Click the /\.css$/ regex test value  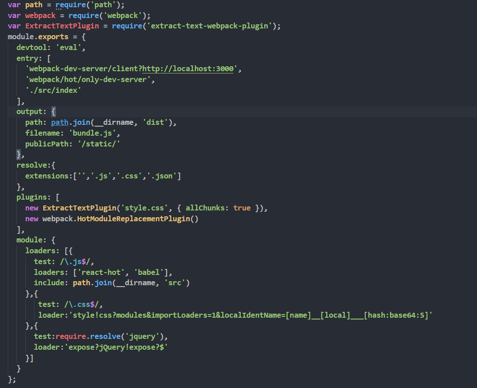(x=82, y=304)
